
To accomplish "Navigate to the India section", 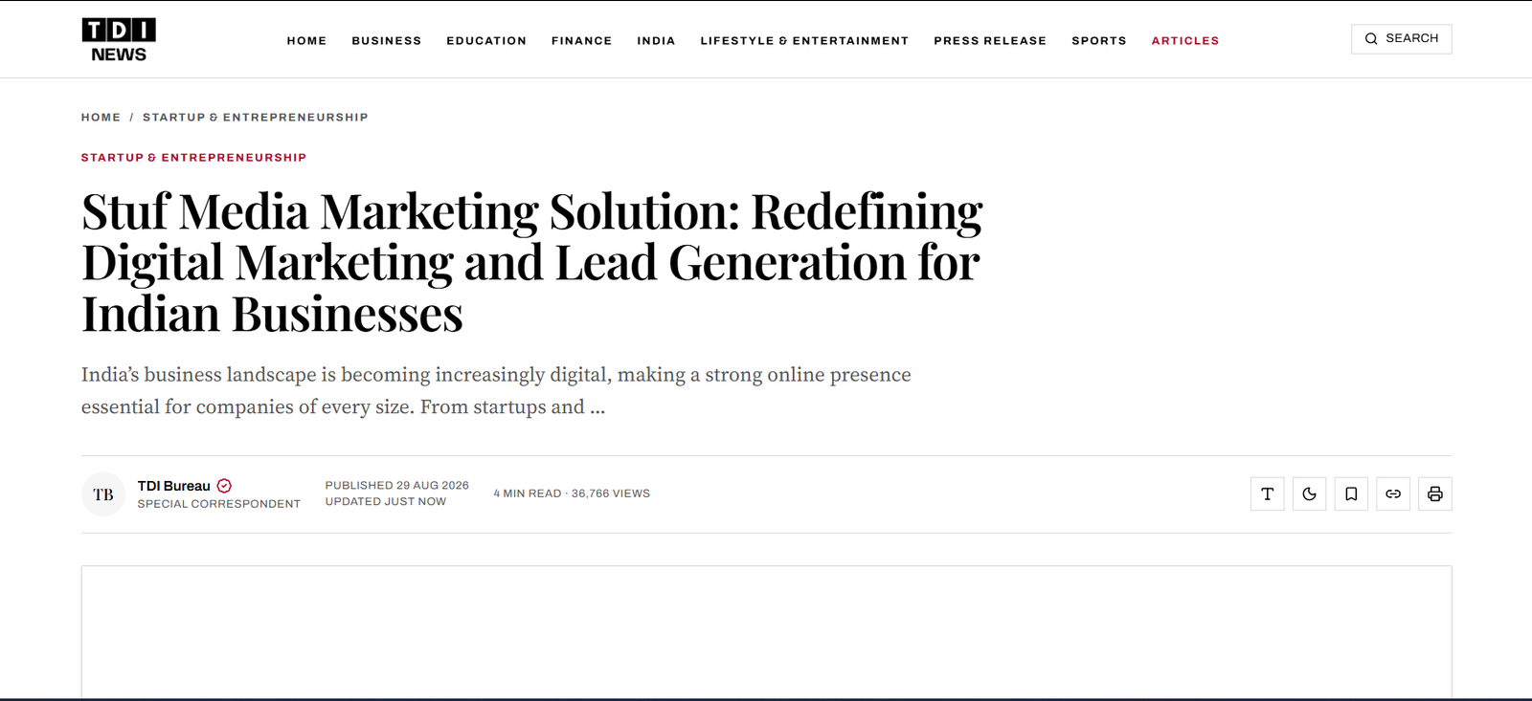I will click(x=656, y=41).
